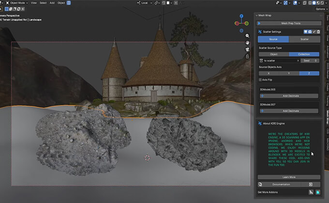Screen dimensions: 329x203
Task: Click the trash icon in Scatter Settings
Action: [318, 32]
